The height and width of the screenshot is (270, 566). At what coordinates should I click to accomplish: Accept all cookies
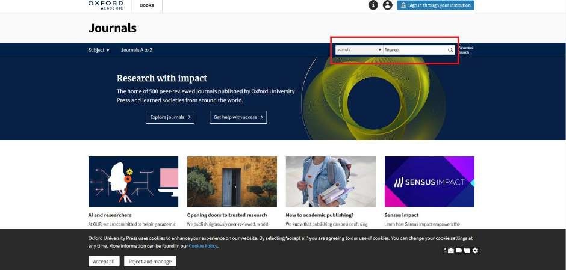pos(104,262)
